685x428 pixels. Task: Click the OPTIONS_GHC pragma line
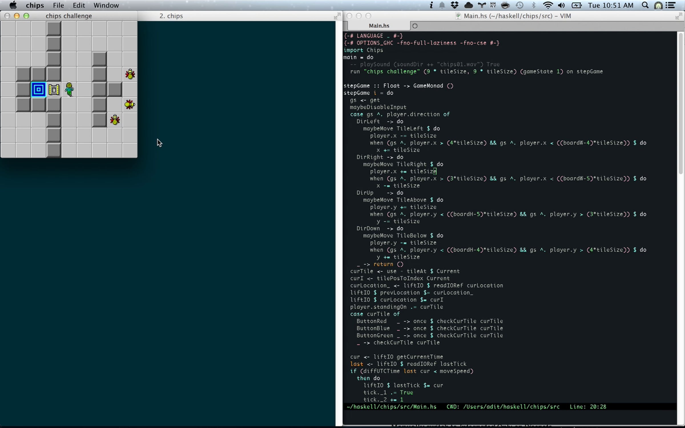(x=421, y=43)
